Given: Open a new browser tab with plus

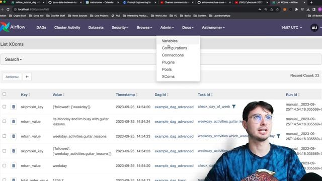Looking at the screenshot, I should click(311, 3).
